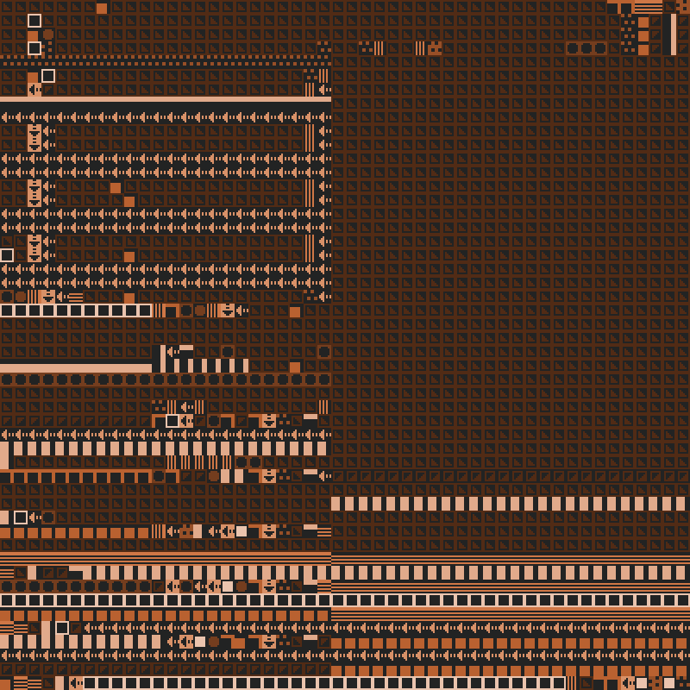Click the first square in the left outlined-squares strip
Image resolution: width=690 pixels, height=690 pixels.
coord(7,310)
